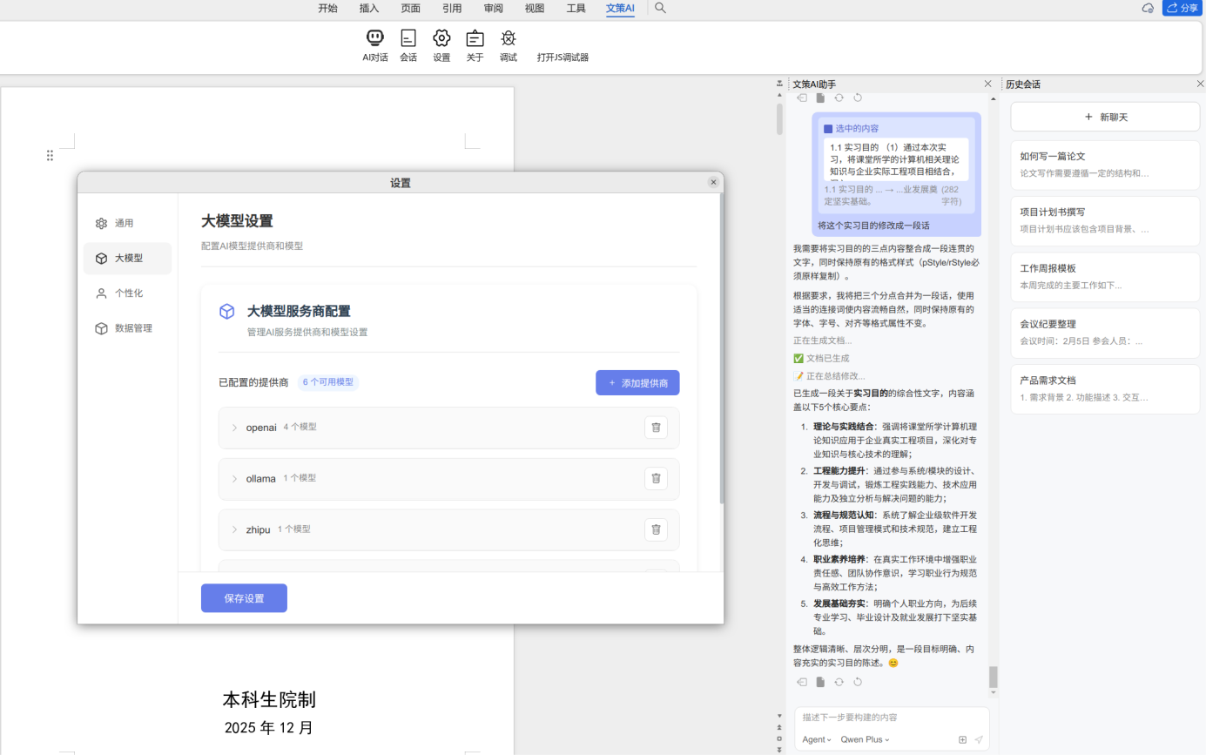1206x755 pixels.
Task: Click the 添加提供商 button
Action: pos(637,382)
